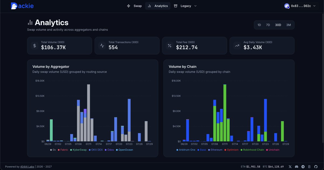Click the Avg Daily Volume value $3.43K
Screen dimensions: 324x170
pyautogui.click(x=252, y=47)
